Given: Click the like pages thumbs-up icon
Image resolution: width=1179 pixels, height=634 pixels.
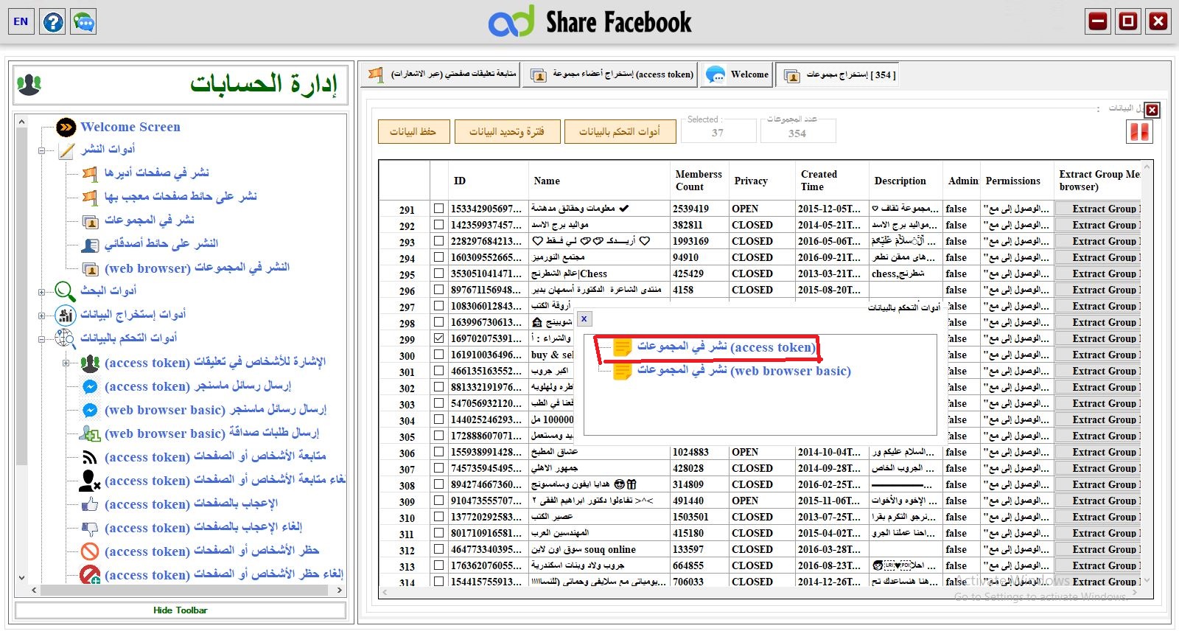Looking at the screenshot, I should [x=90, y=504].
